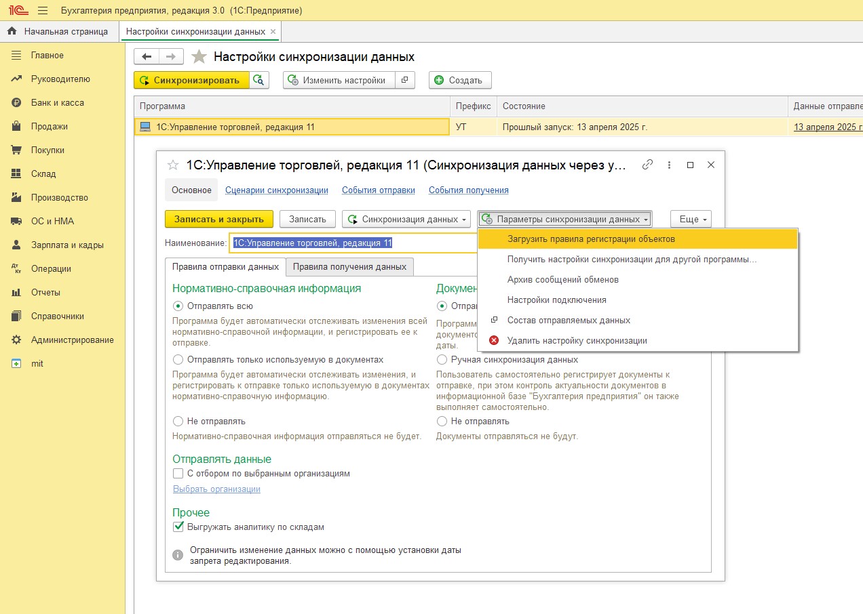The width and height of the screenshot is (863, 614).
Task: Select Не отправлять under Нормативно-справочная информация
Action: click(178, 422)
